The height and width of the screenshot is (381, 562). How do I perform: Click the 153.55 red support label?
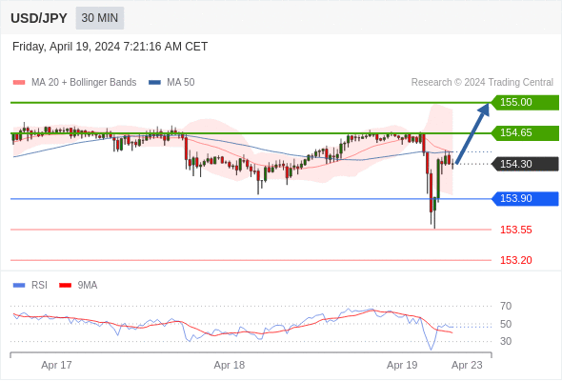pyautogui.click(x=516, y=231)
